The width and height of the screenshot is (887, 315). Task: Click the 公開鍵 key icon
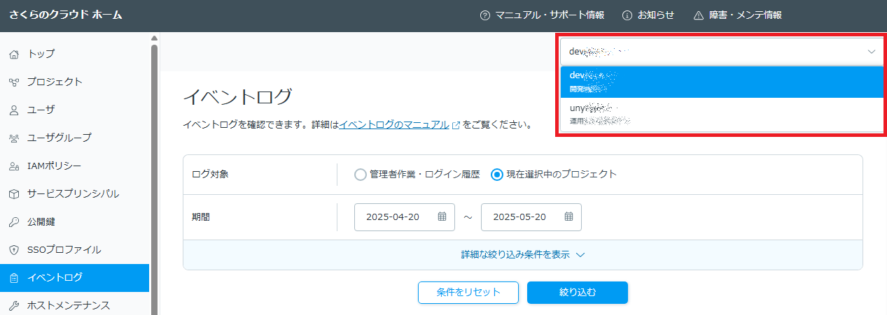[14, 222]
